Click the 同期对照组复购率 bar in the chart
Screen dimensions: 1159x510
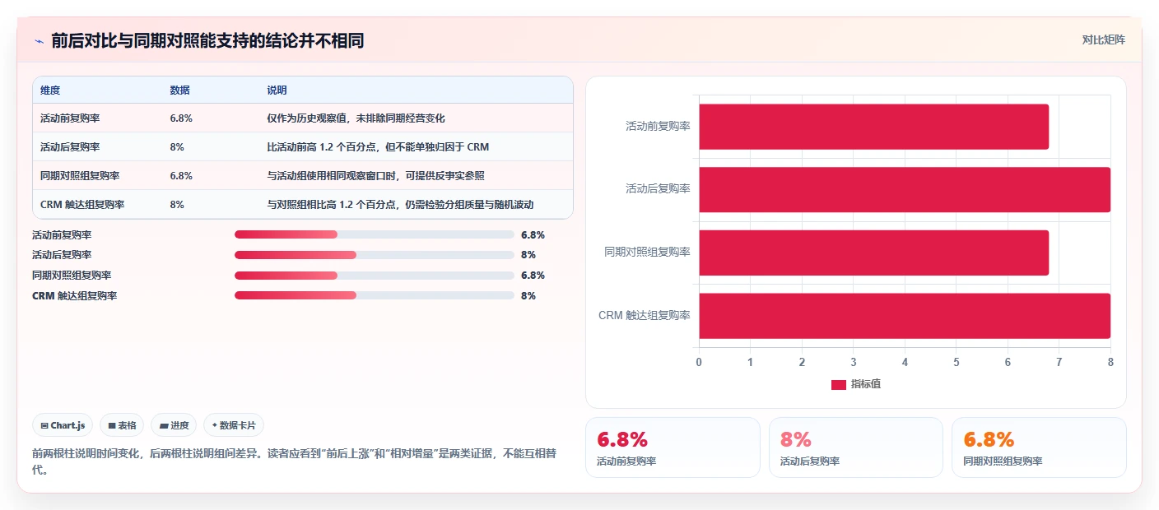tap(873, 253)
